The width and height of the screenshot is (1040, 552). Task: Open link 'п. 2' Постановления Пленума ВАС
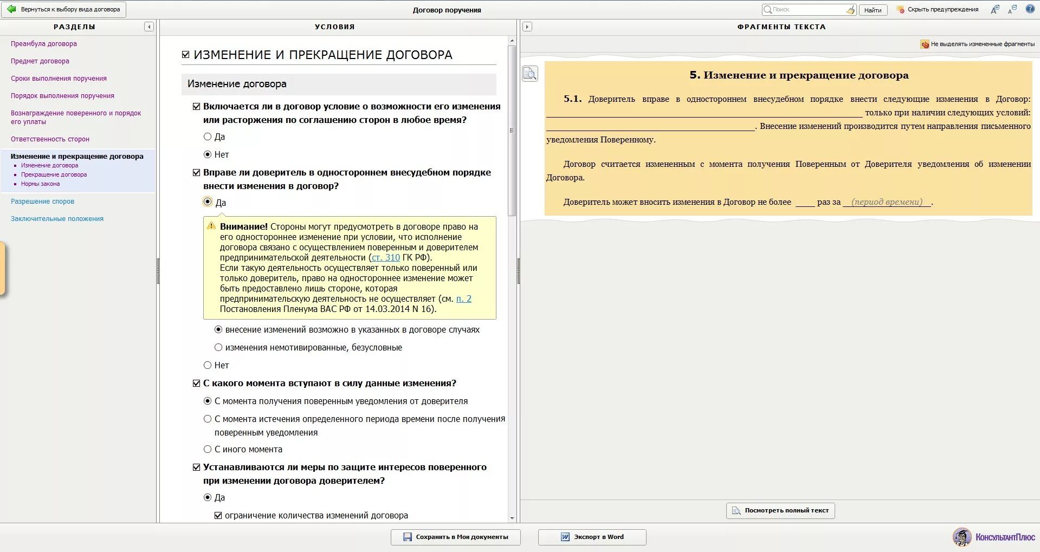tap(464, 299)
